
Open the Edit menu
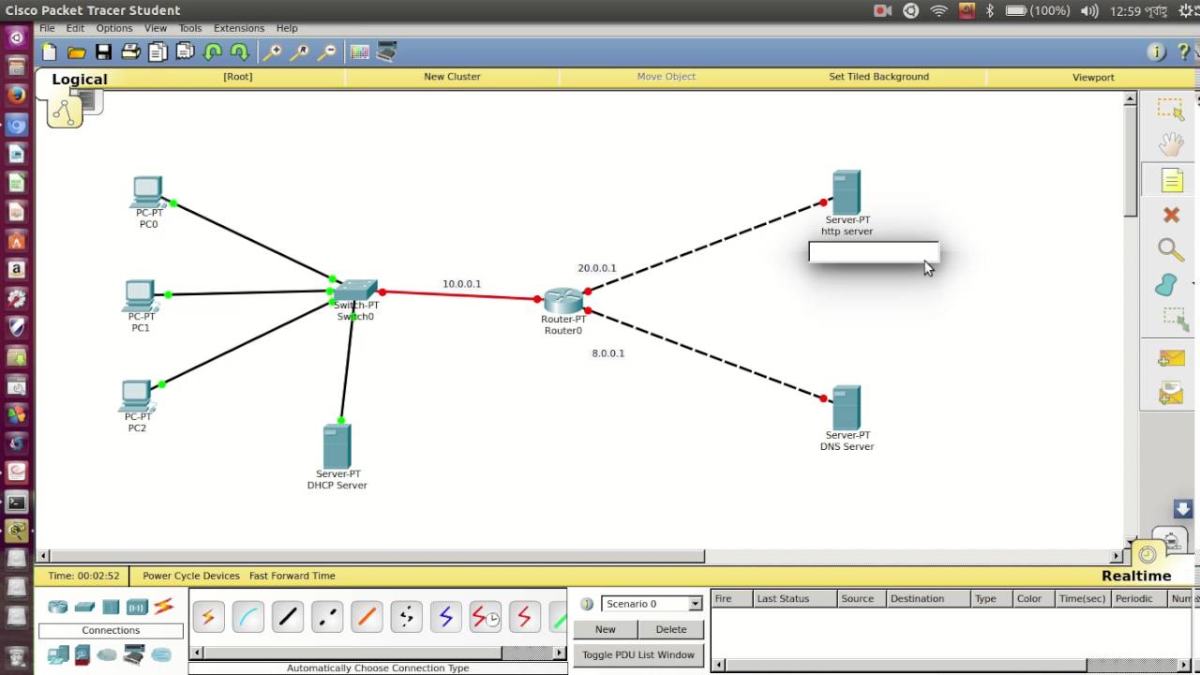coord(75,28)
